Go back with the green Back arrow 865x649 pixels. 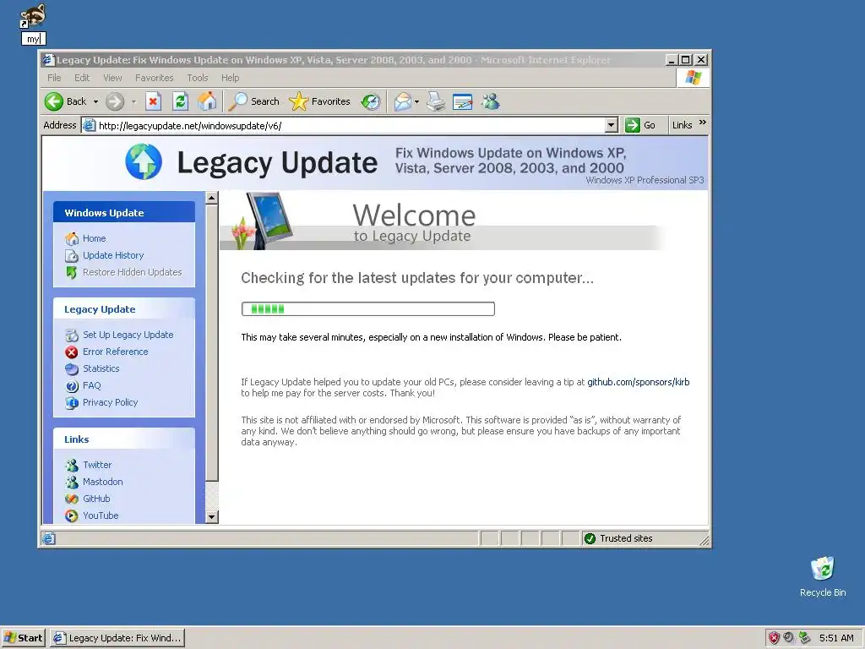point(65,101)
